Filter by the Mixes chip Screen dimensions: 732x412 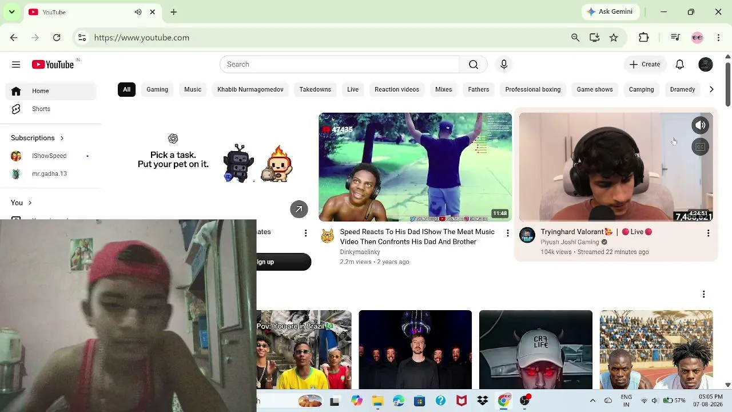pos(444,89)
